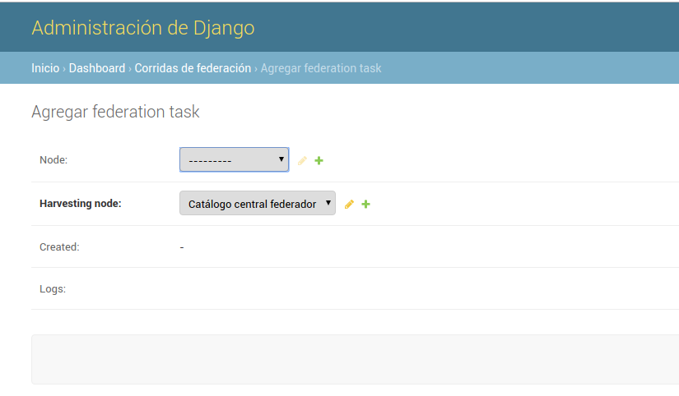The height and width of the screenshot is (396, 679).
Task: Click the bold Harvesting node: label
Action: click(x=81, y=204)
